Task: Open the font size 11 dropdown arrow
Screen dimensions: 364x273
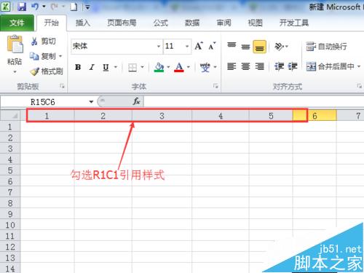Action: tap(187, 46)
